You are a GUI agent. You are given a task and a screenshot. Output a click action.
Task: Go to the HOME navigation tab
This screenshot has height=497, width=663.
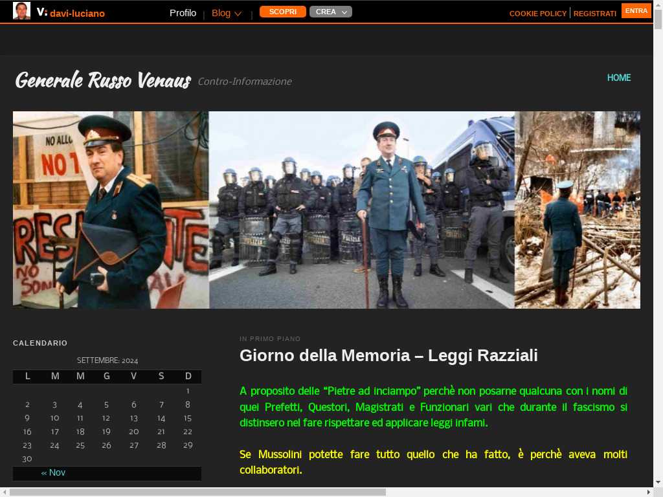pyautogui.click(x=618, y=78)
